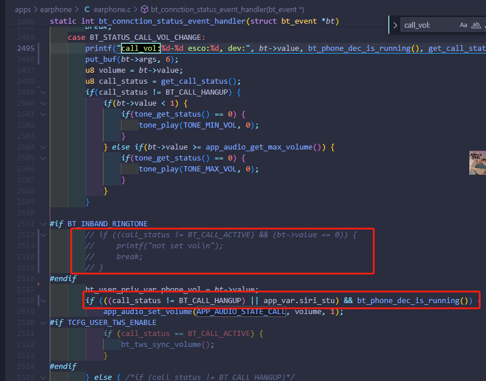Collapse the fold at line 2505
This screenshot has height=381, width=486.
(43, 158)
